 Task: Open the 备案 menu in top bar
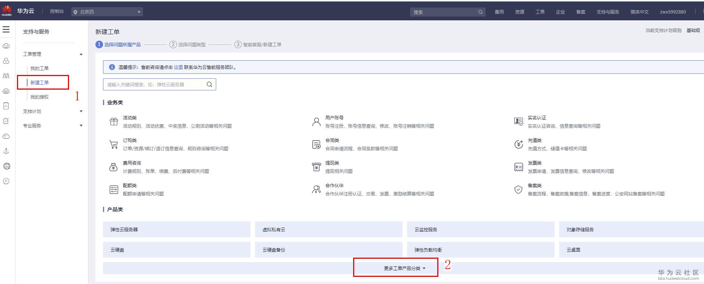581,12
